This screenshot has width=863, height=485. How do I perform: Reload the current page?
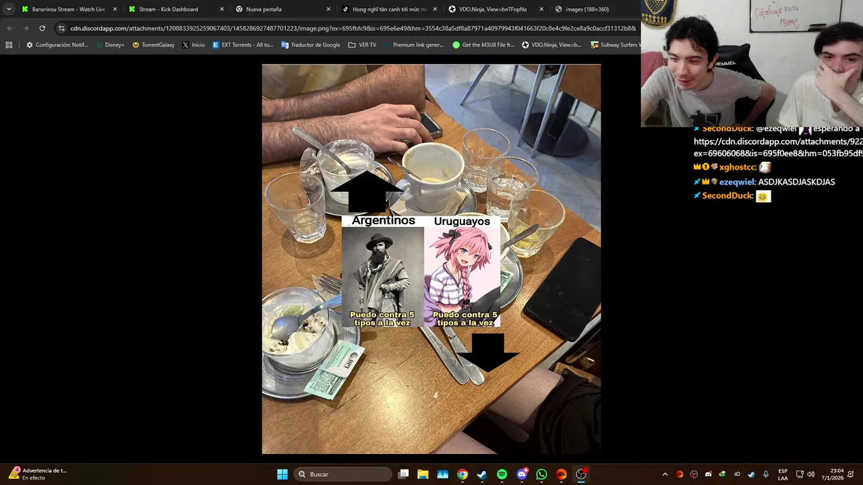click(x=42, y=28)
